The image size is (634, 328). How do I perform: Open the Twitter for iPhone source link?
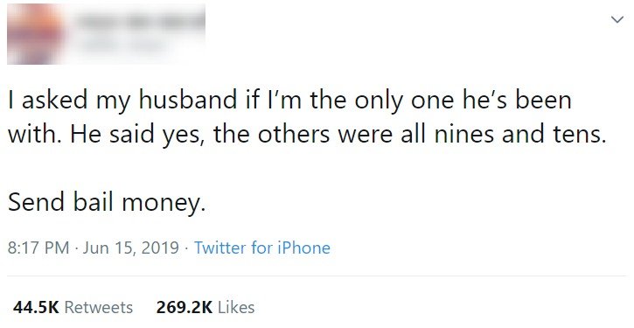point(262,248)
